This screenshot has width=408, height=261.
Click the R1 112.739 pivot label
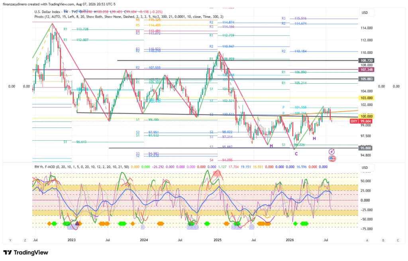[222, 35]
